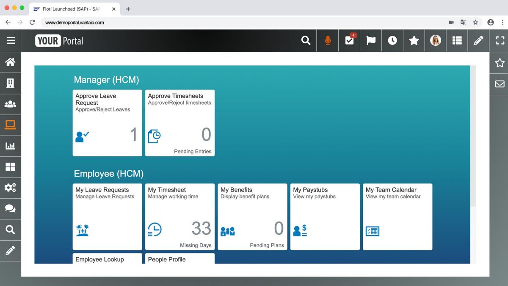Open the clock history icon

[392, 41]
